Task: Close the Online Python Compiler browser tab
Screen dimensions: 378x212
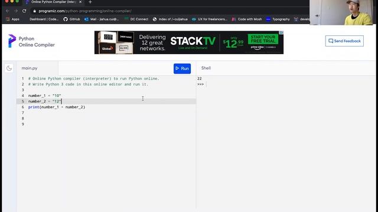Action: (80, 2)
